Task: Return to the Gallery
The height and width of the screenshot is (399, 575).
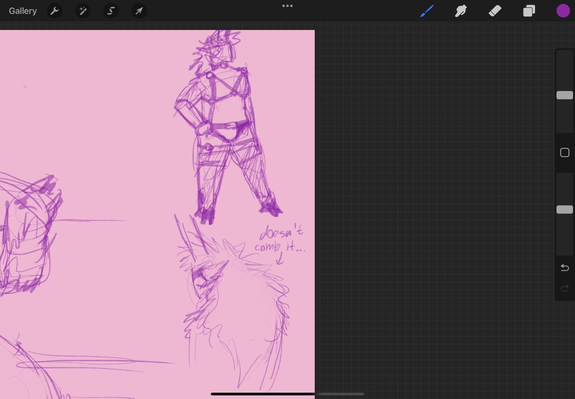Action: pyautogui.click(x=23, y=11)
